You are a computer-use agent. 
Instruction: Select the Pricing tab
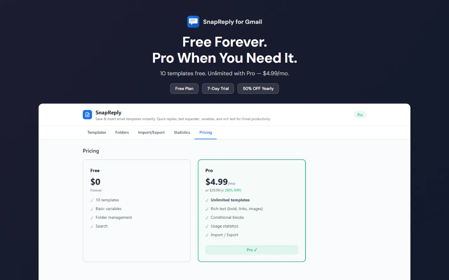click(206, 132)
